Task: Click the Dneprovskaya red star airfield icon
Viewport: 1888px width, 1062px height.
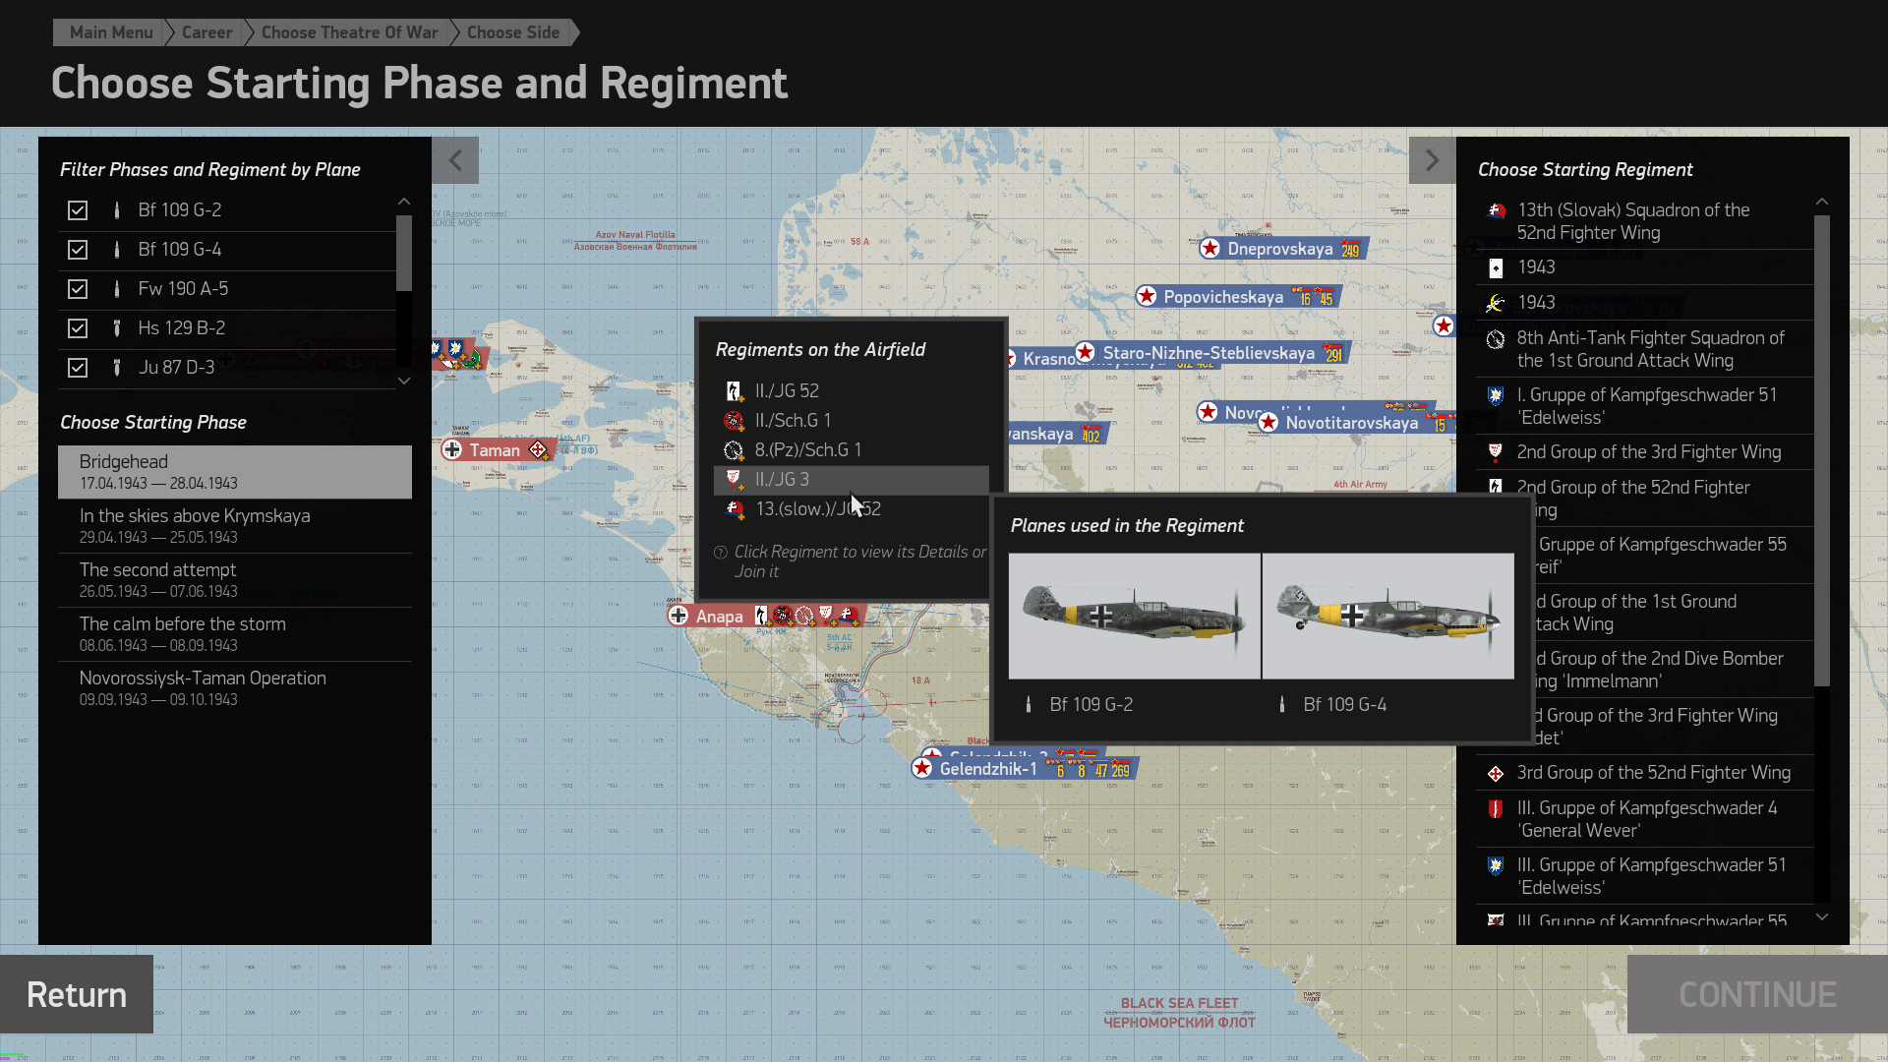Action: coord(1210,249)
